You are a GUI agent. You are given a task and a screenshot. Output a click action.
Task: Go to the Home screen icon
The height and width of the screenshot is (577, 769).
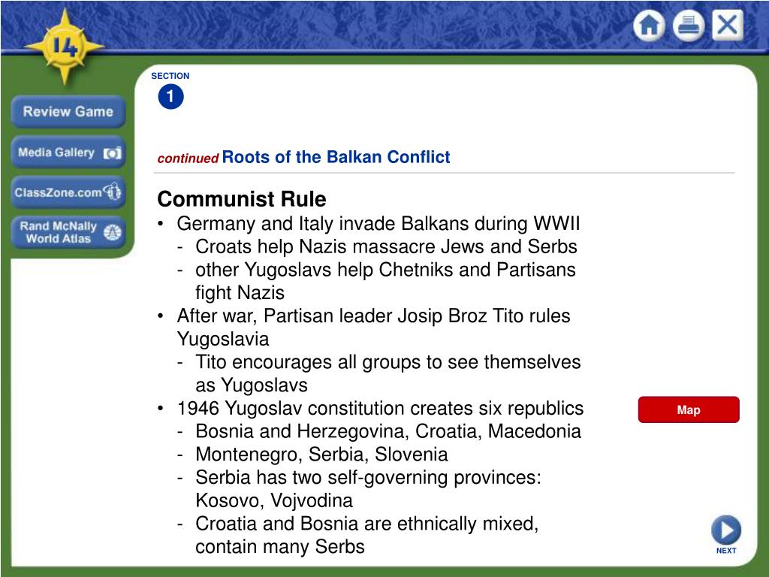pyautogui.click(x=649, y=25)
